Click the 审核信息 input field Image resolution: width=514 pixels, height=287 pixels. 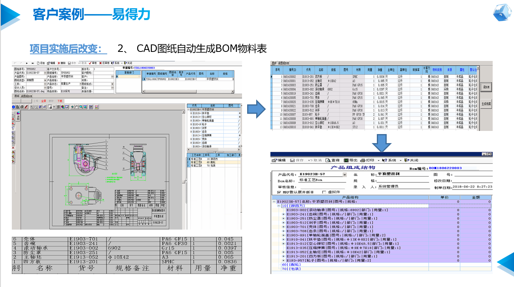point(322,187)
